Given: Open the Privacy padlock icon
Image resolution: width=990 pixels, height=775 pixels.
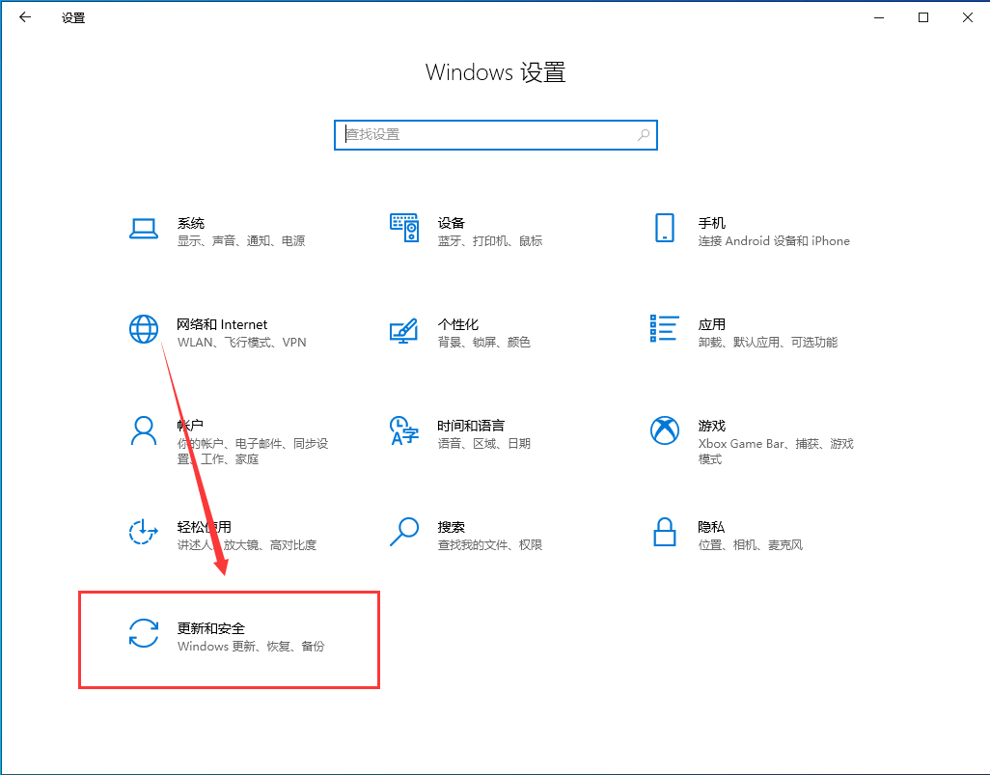Looking at the screenshot, I should point(664,532).
